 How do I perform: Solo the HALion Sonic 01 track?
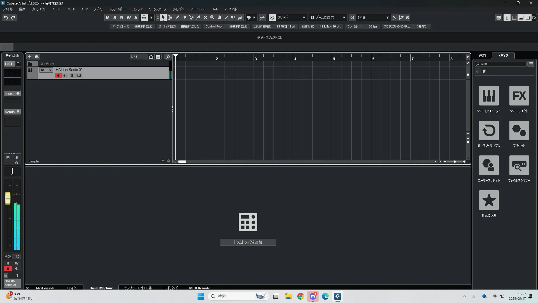pos(50,70)
